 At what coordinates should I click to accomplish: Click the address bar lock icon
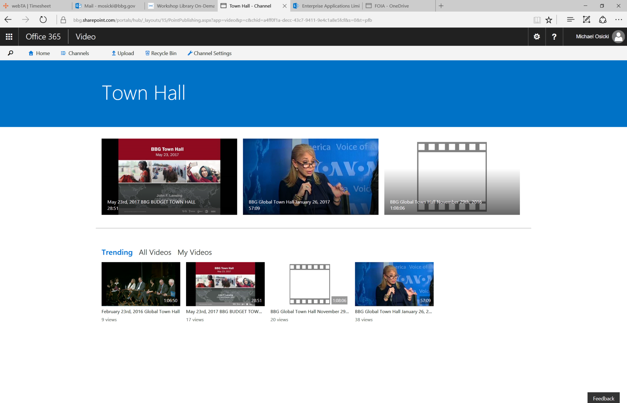pyautogui.click(x=63, y=20)
